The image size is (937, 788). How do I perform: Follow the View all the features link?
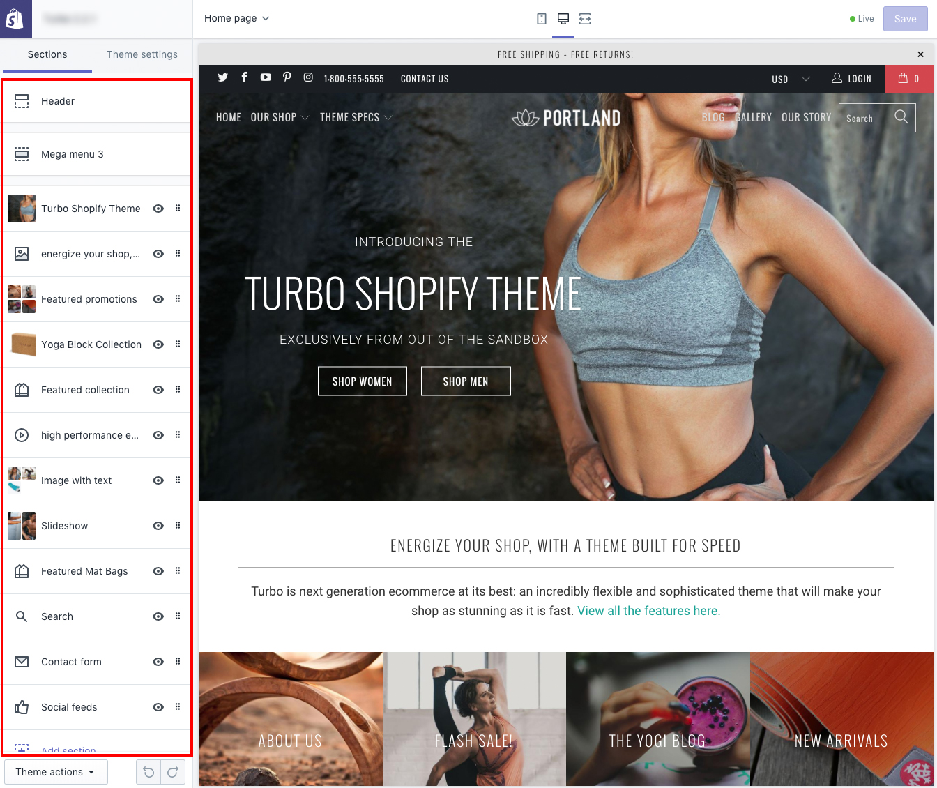click(648, 611)
